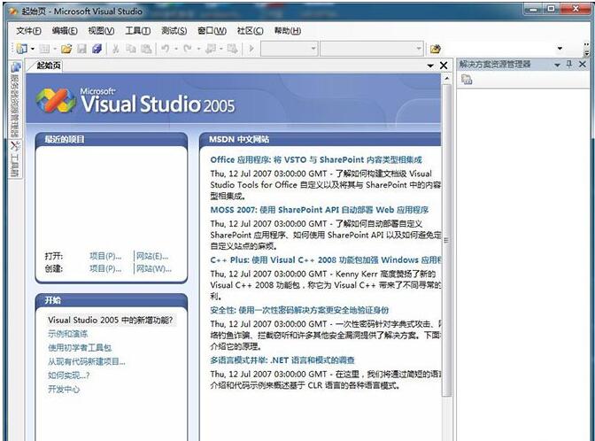Open the 测试(S) menu

(x=174, y=31)
